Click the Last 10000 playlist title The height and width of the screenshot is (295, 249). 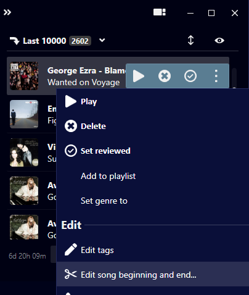pyautogui.click(x=44, y=41)
